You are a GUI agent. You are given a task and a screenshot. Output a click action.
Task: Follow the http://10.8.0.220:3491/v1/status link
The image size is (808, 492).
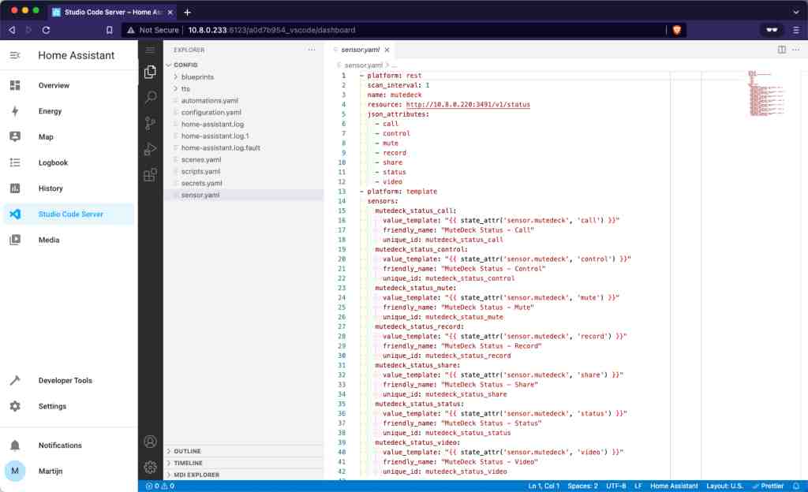468,105
